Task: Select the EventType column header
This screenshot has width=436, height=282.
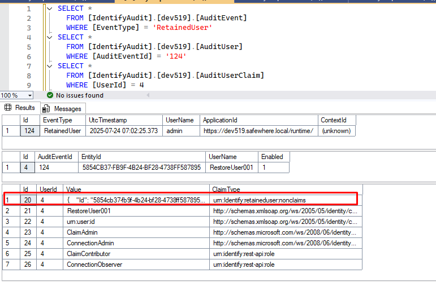Action: pyautogui.click(x=63, y=120)
